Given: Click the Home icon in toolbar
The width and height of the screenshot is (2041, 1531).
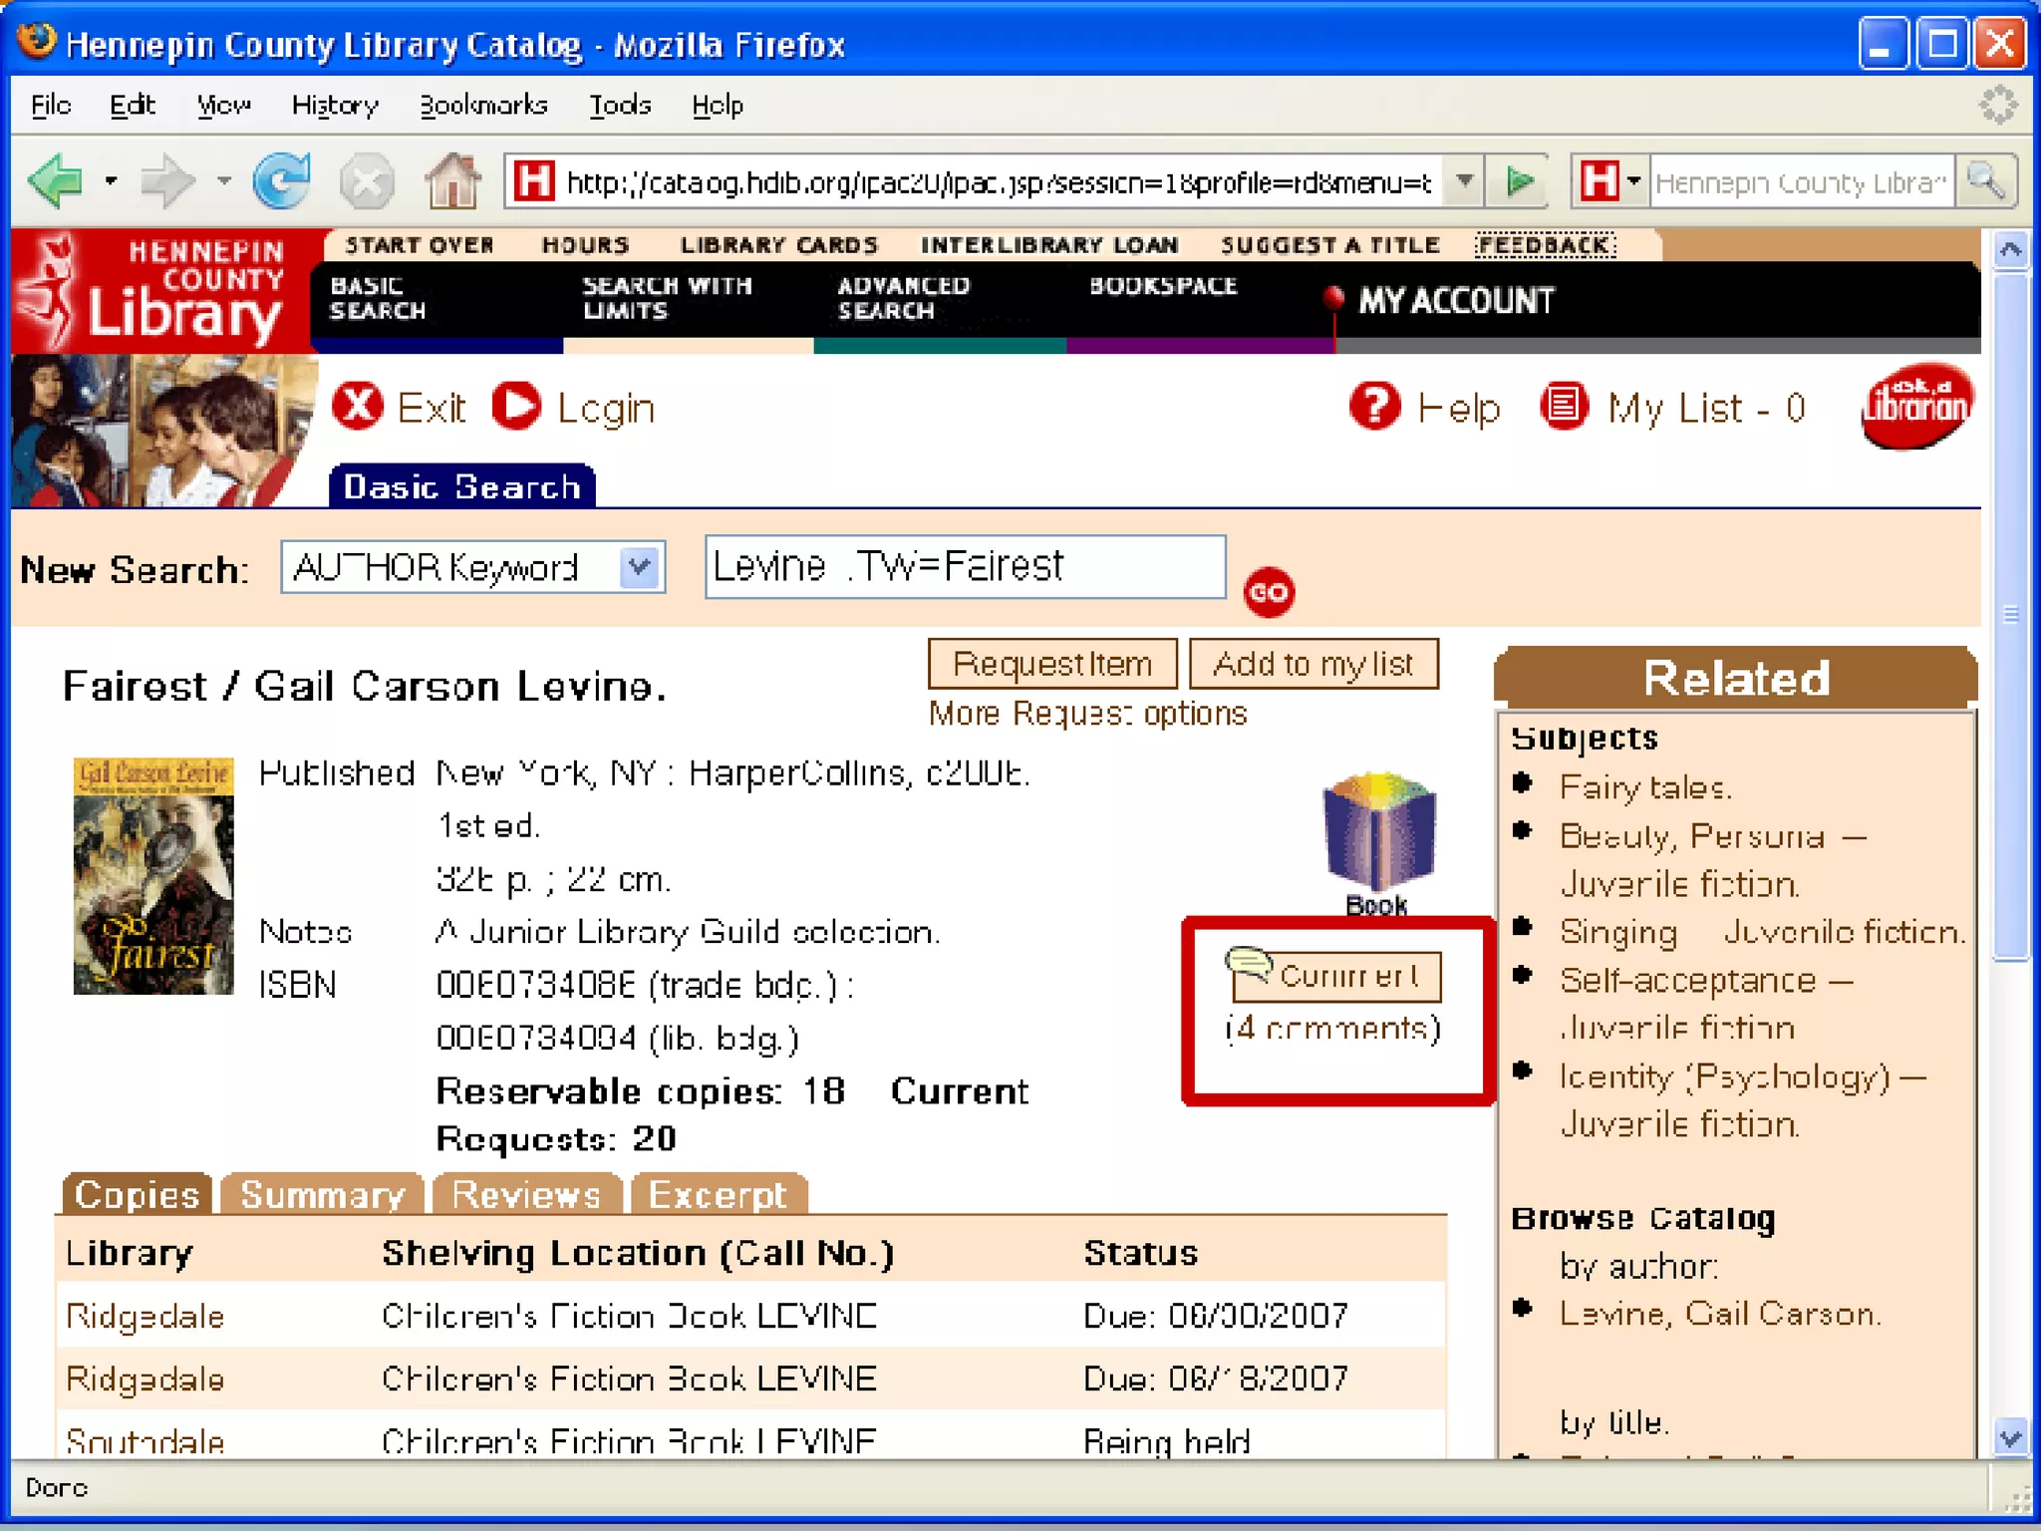Looking at the screenshot, I should coord(452,181).
